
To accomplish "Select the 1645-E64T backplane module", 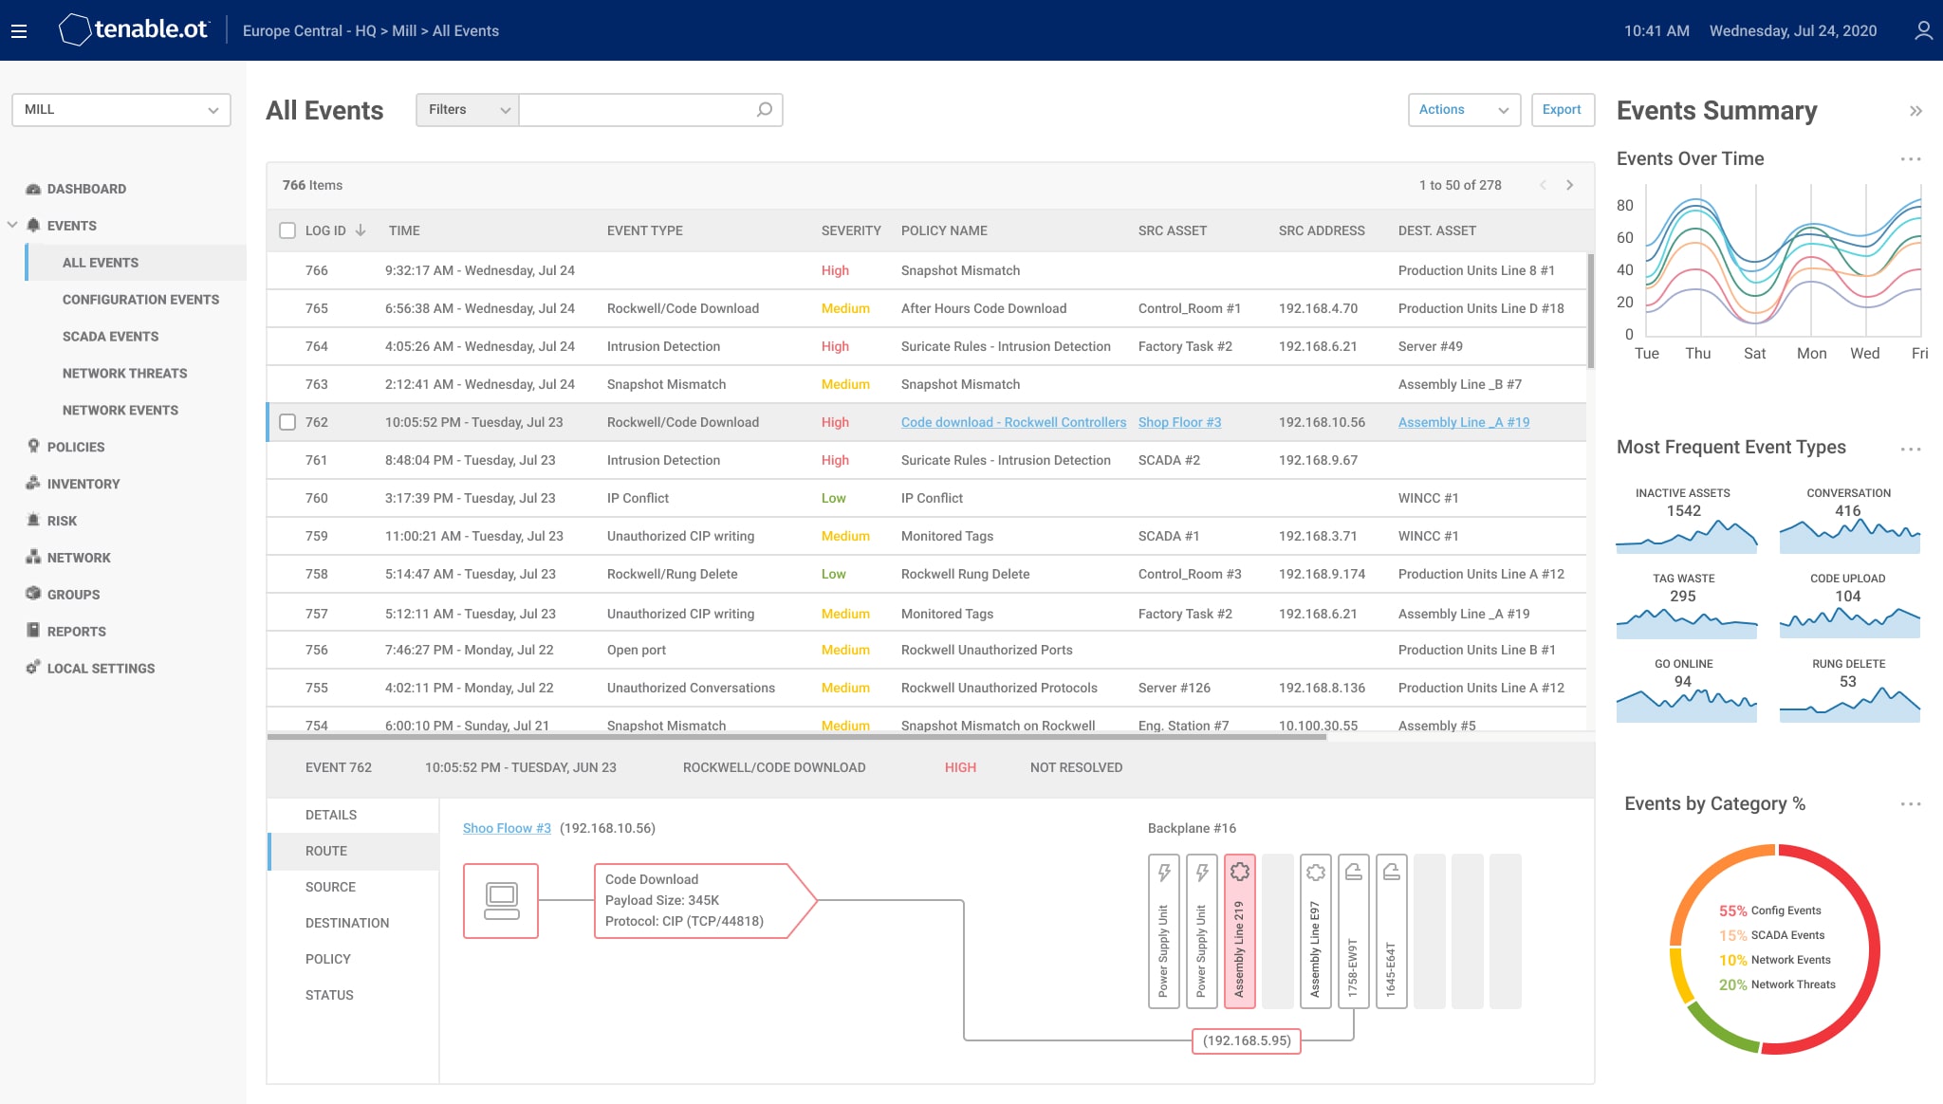I will (x=1392, y=931).
